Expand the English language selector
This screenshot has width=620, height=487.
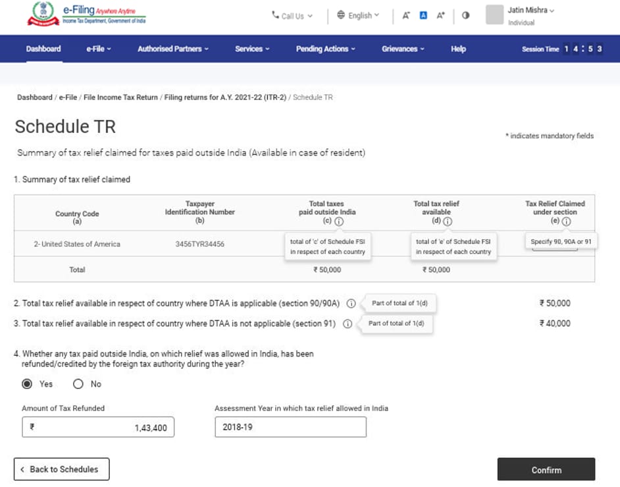[358, 16]
